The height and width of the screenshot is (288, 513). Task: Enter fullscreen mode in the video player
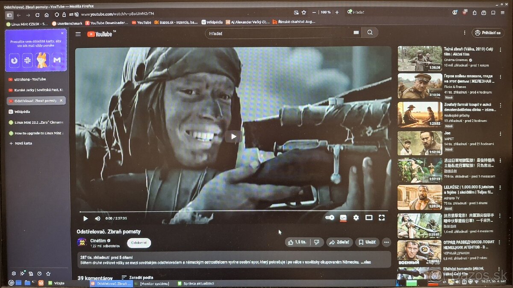(x=382, y=218)
